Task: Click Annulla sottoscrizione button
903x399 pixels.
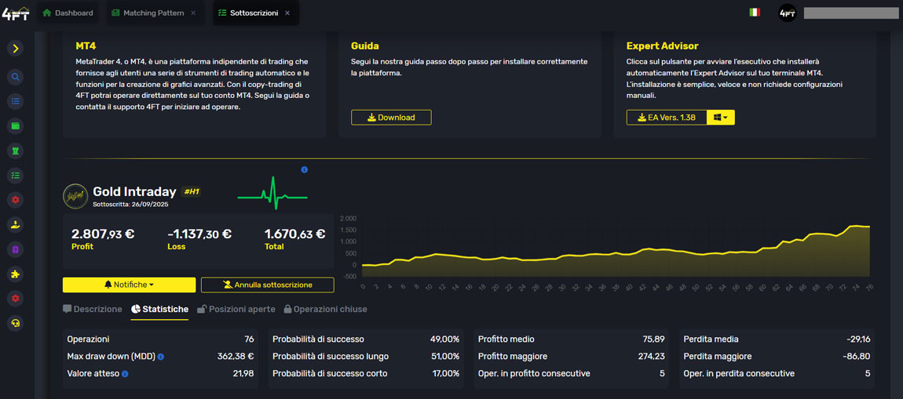Action: coord(268,285)
